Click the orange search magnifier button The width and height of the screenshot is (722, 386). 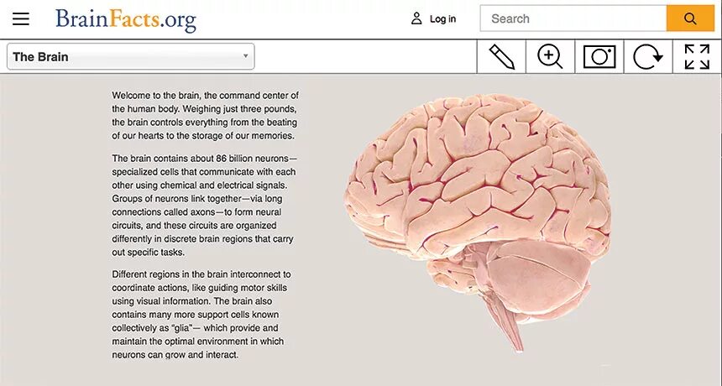coord(690,18)
